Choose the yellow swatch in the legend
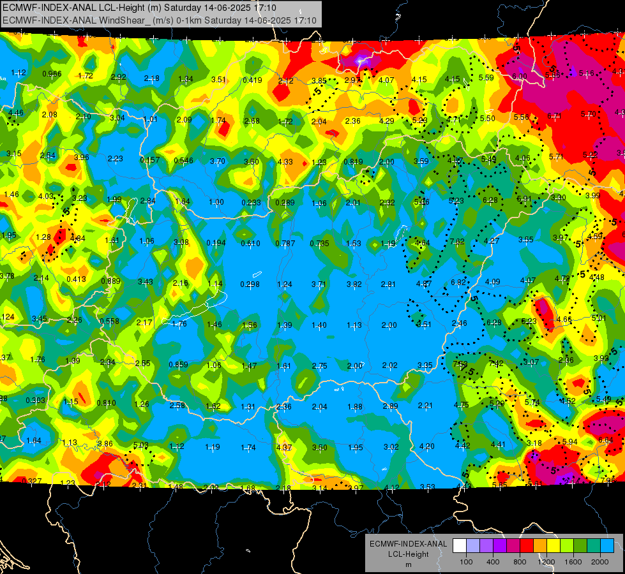Viewport: 625px width, 574px height. click(553, 546)
